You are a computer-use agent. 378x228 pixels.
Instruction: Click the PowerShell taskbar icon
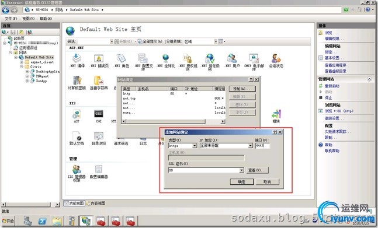click(43, 221)
